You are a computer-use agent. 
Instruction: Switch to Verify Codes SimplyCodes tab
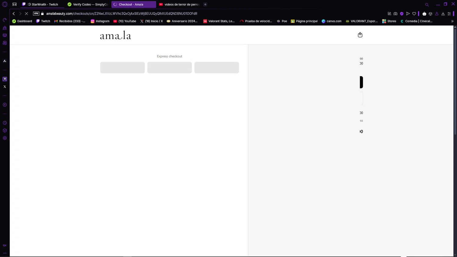[x=88, y=4]
